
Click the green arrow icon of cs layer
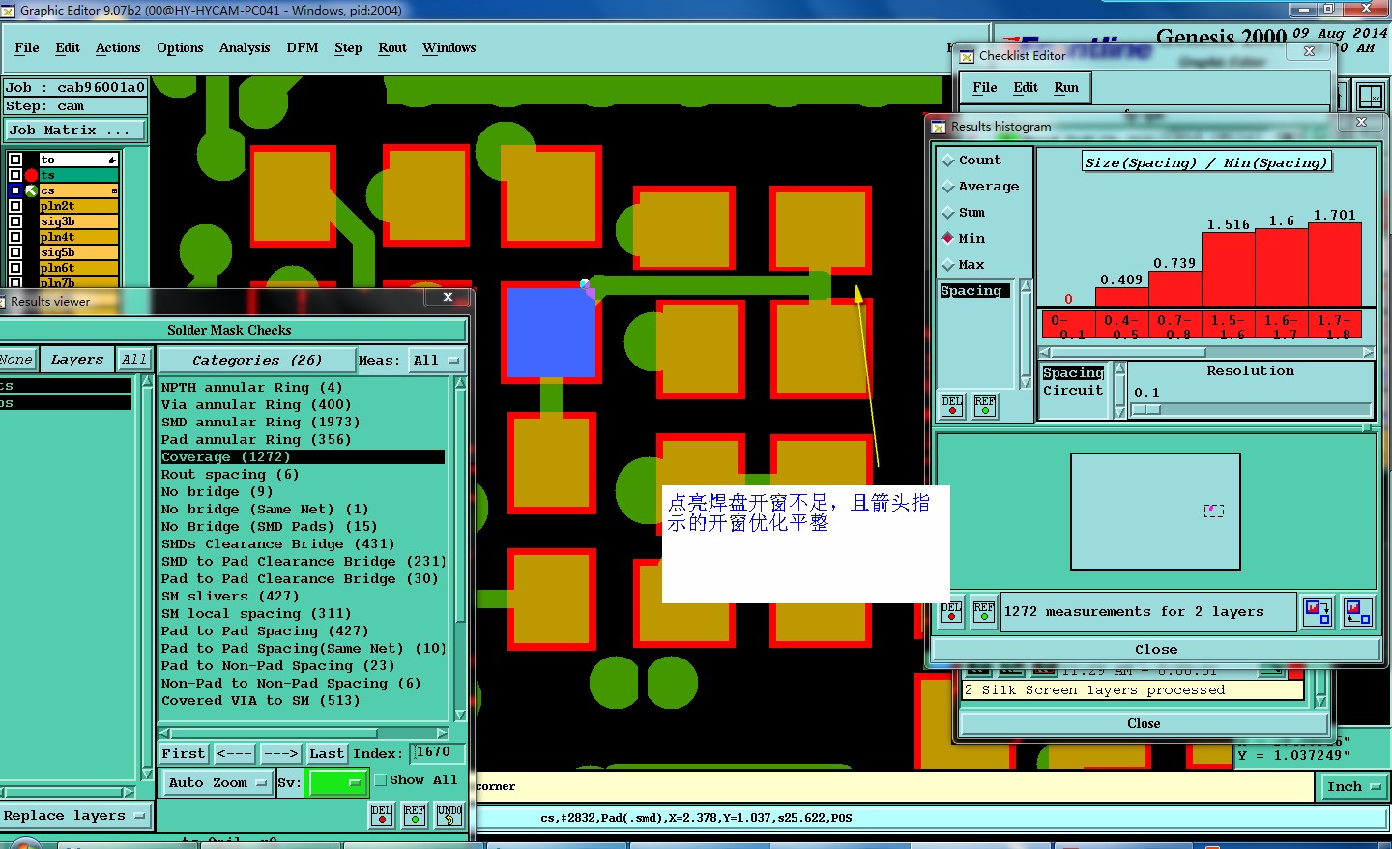click(x=32, y=190)
